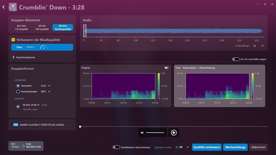The height and width of the screenshot is (155, 276).
Task: Click the volume speaker icon by slider
Action: pyautogui.click(x=142, y=133)
